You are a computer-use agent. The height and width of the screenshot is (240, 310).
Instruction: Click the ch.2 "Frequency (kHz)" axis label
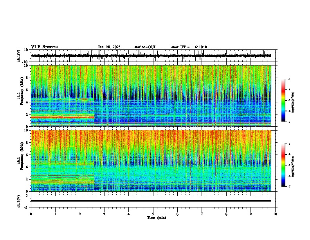point(22,156)
